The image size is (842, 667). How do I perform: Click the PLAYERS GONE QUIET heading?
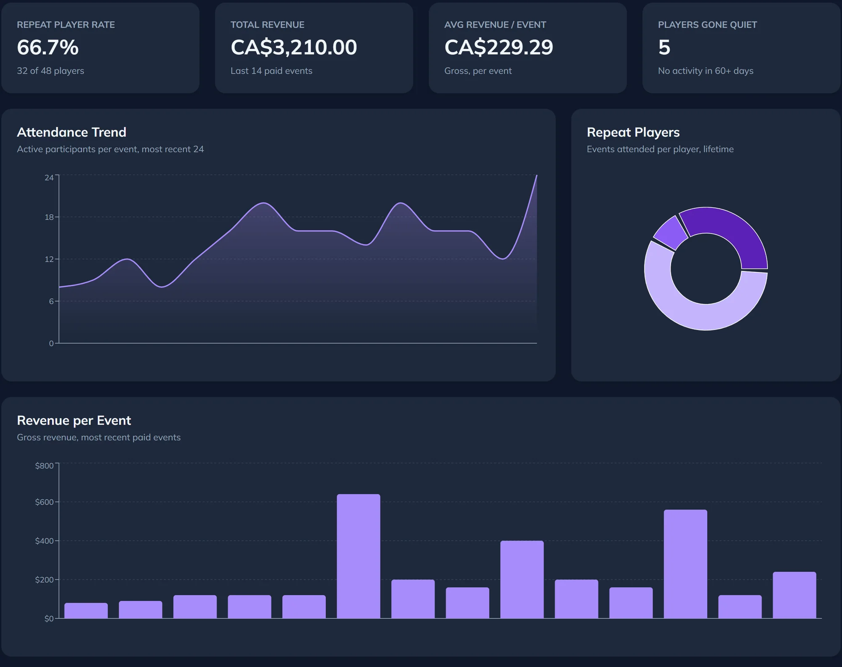707,25
